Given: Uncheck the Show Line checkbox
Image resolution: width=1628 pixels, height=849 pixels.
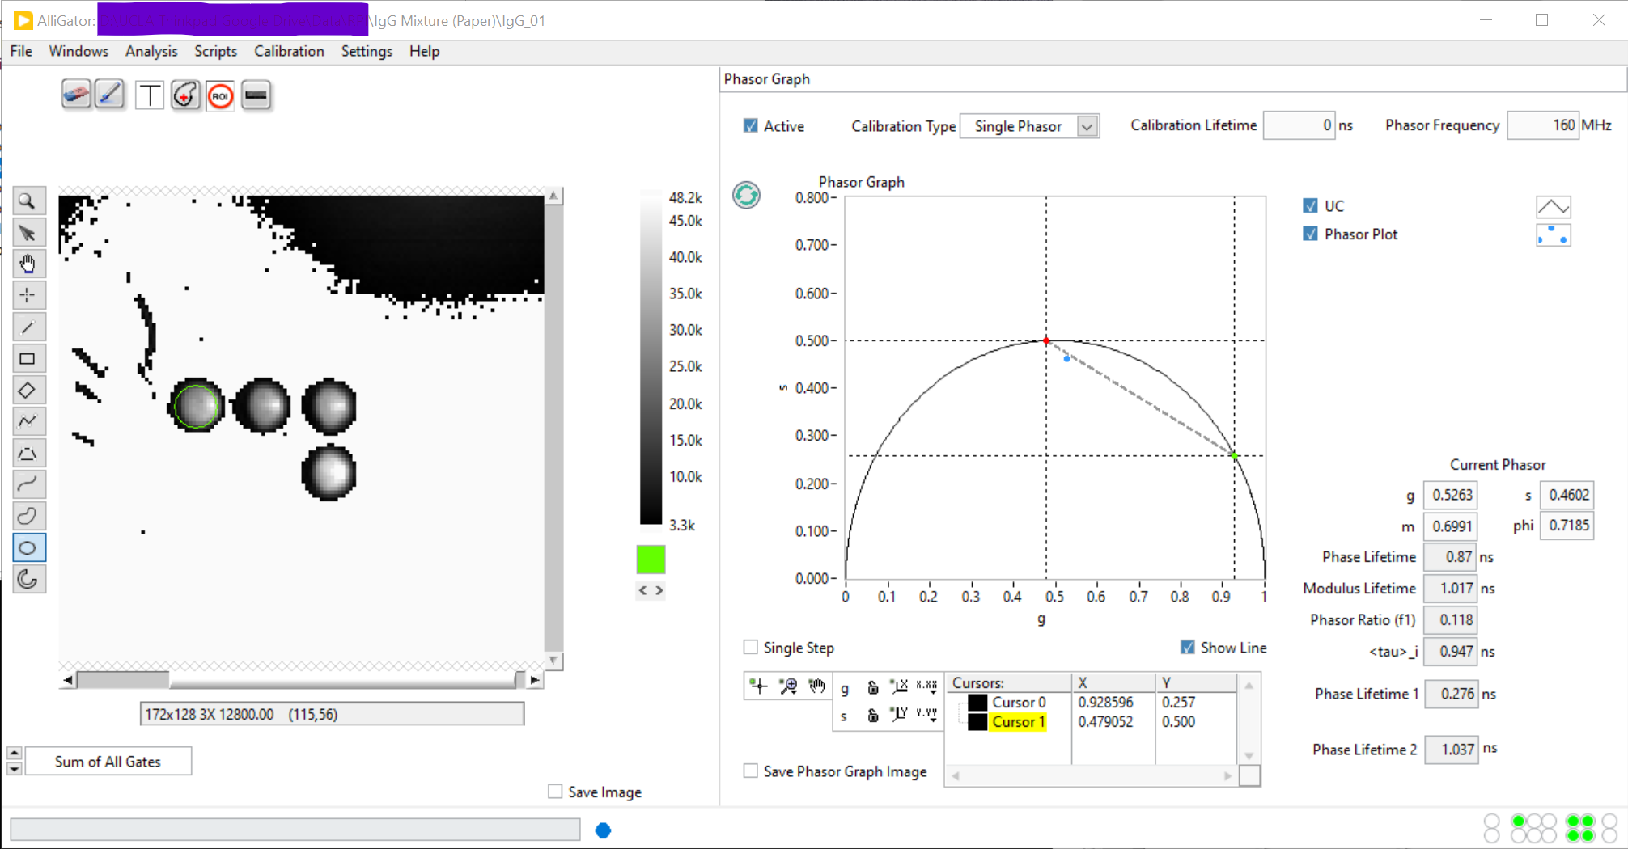Looking at the screenshot, I should 1187,648.
